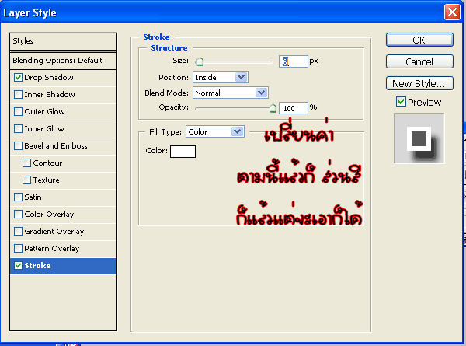Click the New Style... button
The height and width of the screenshot is (346, 466).
click(x=419, y=83)
